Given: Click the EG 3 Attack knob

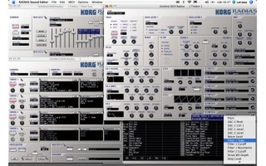Looking at the screenshot, I should (127, 108).
